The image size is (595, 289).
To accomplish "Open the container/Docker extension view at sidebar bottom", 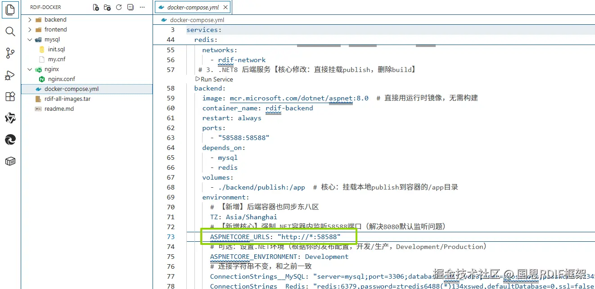I will pos(10,162).
